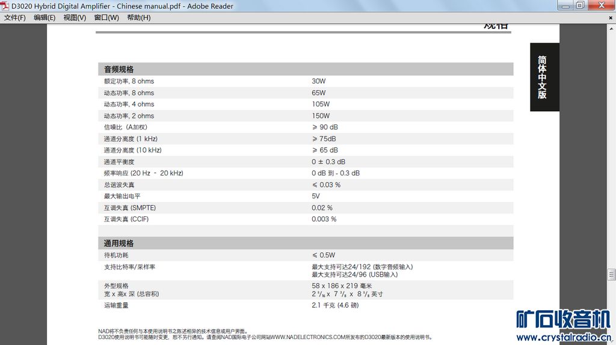This screenshot has width=616, height=345.
Task: Click the 支持比特率/采样率 label
Action: click(x=130, y=267)
